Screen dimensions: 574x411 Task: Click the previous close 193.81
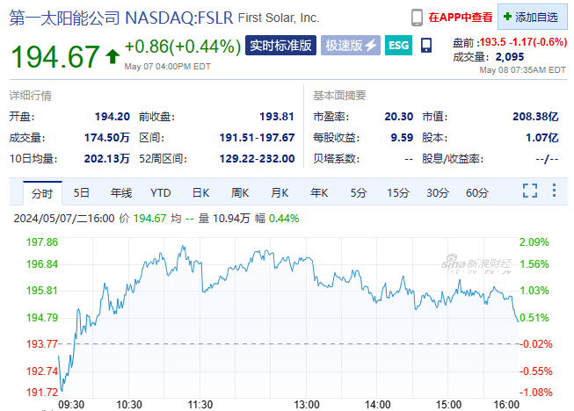coord(277,117)
